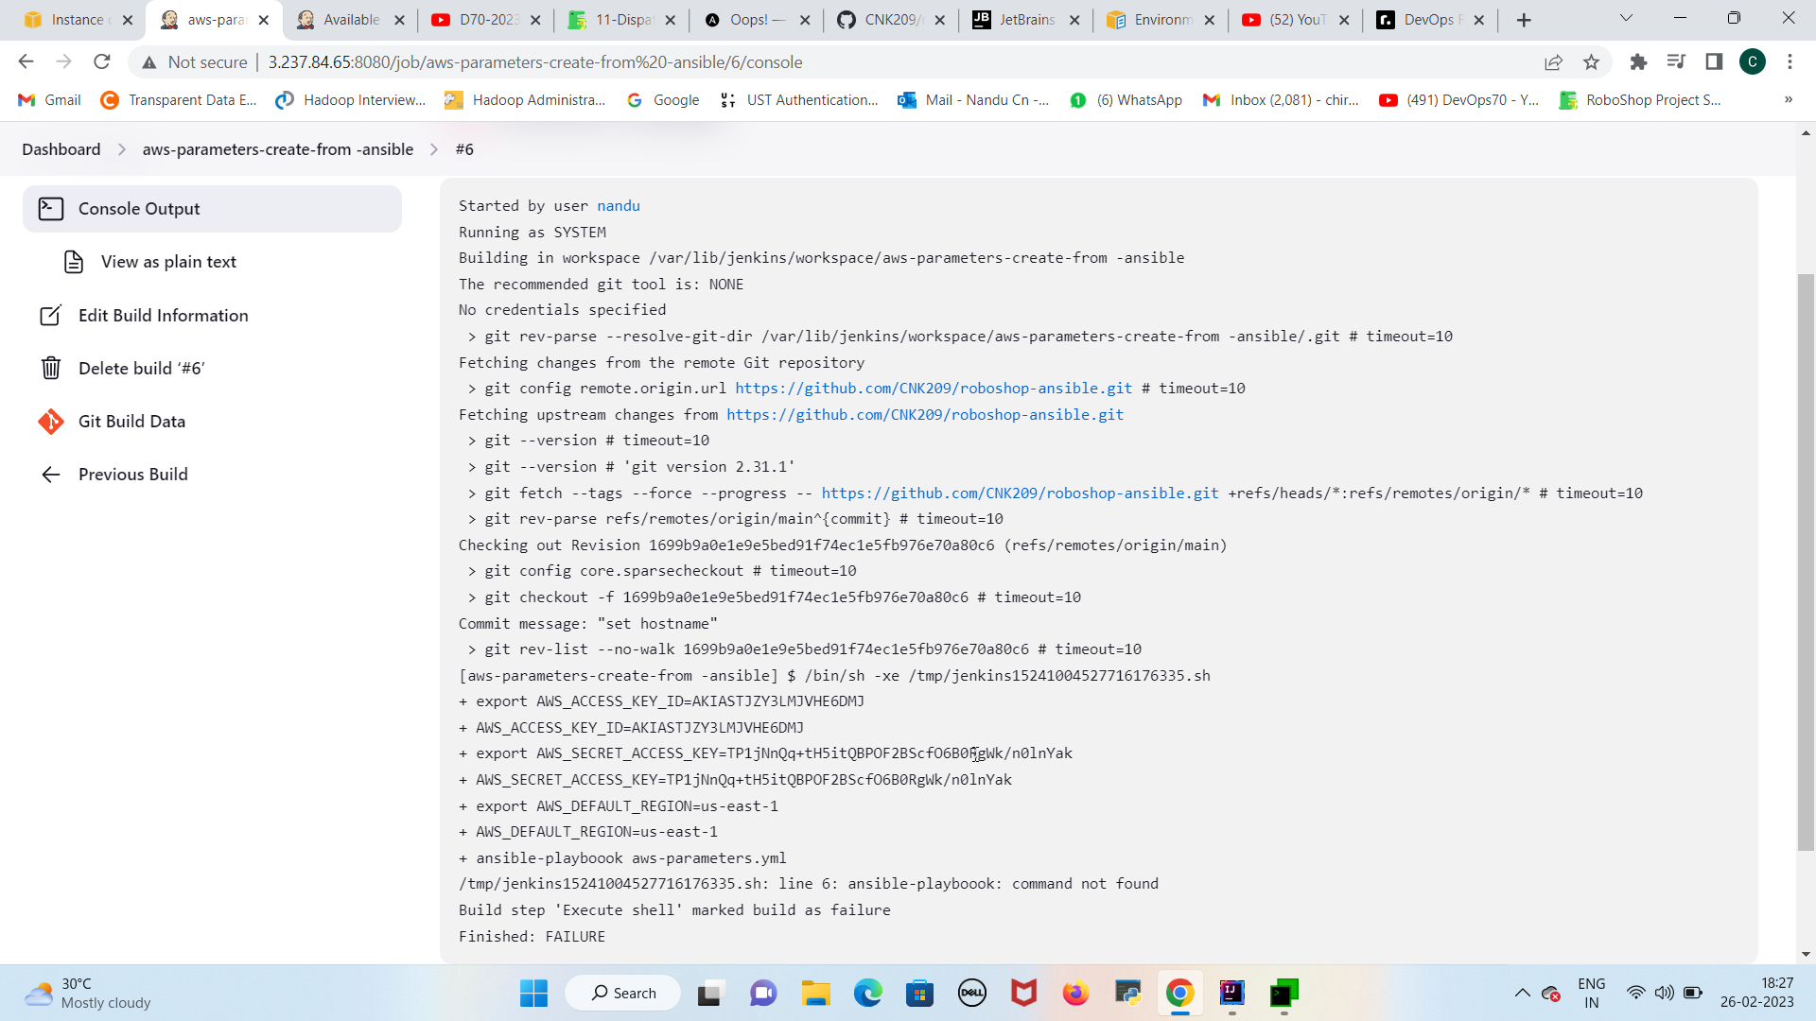The height and width of the screenshot is (1021, 1816).
Task: Open Edit Build Information
Action: (x=164, y=315)
